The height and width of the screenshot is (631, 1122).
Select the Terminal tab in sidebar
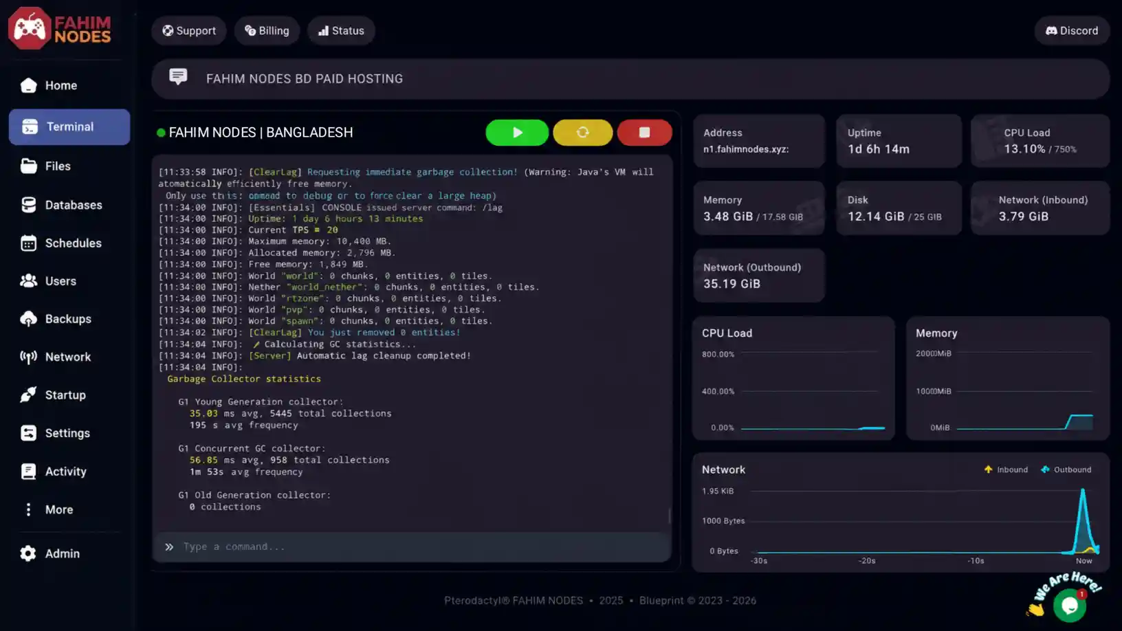tap(69, 126)
